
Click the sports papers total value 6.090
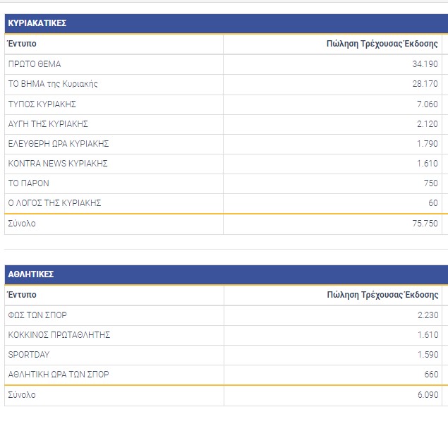tap(427, 395)
